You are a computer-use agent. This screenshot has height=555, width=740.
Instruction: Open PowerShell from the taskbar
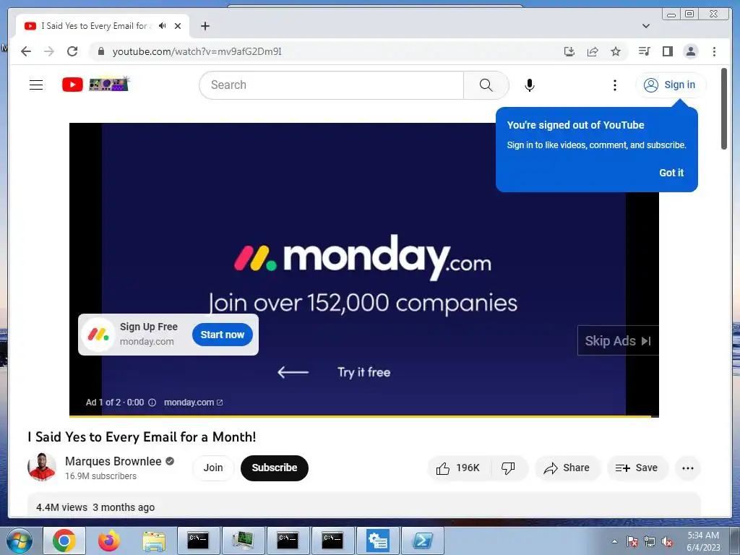coord(423,541)
